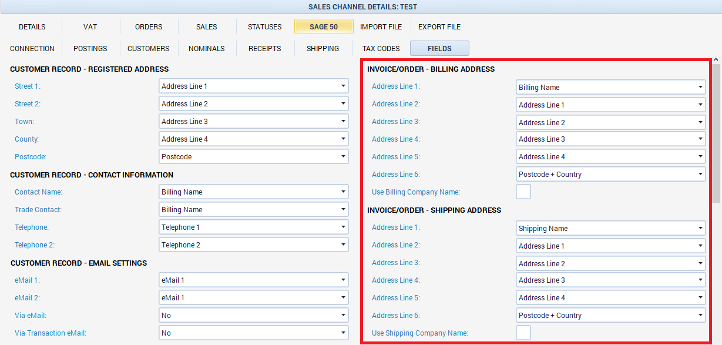
Task: Select the CONNECTION sub-tab
Action: (x=32, y=48)
